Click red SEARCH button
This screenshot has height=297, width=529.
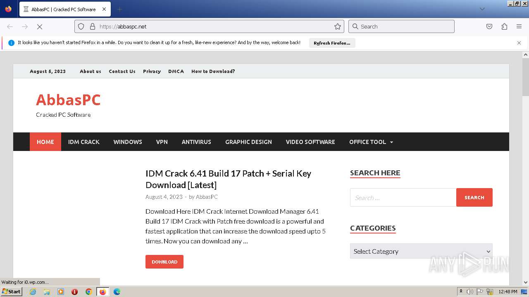tap(474, 198)
